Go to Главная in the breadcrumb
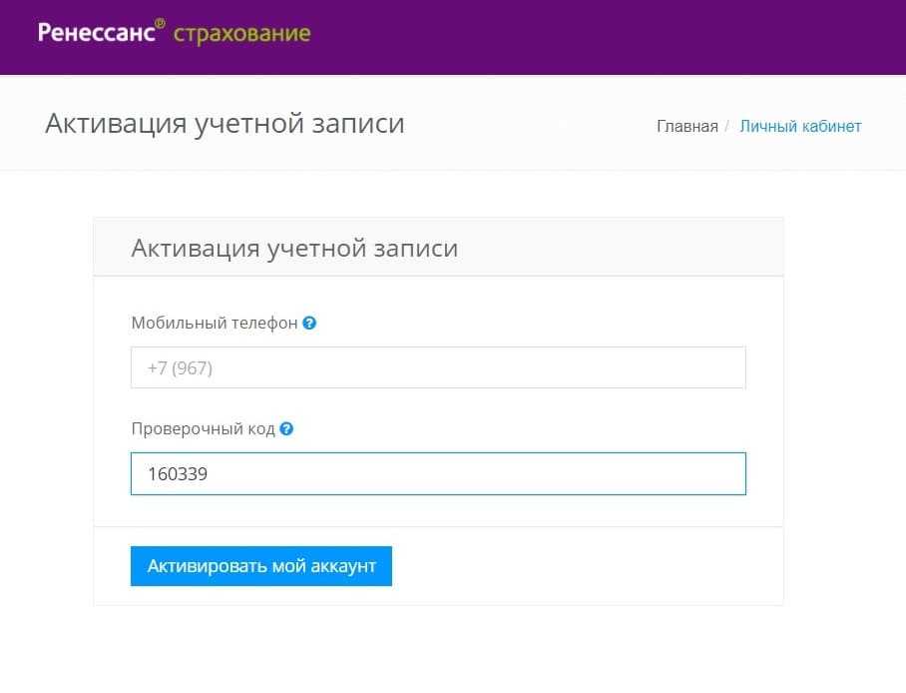Viewport: 906px width, 693px height. pos(686,127)
